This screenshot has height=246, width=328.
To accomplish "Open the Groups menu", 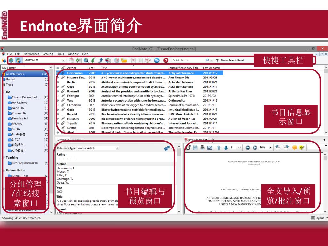I will point(48,54).
